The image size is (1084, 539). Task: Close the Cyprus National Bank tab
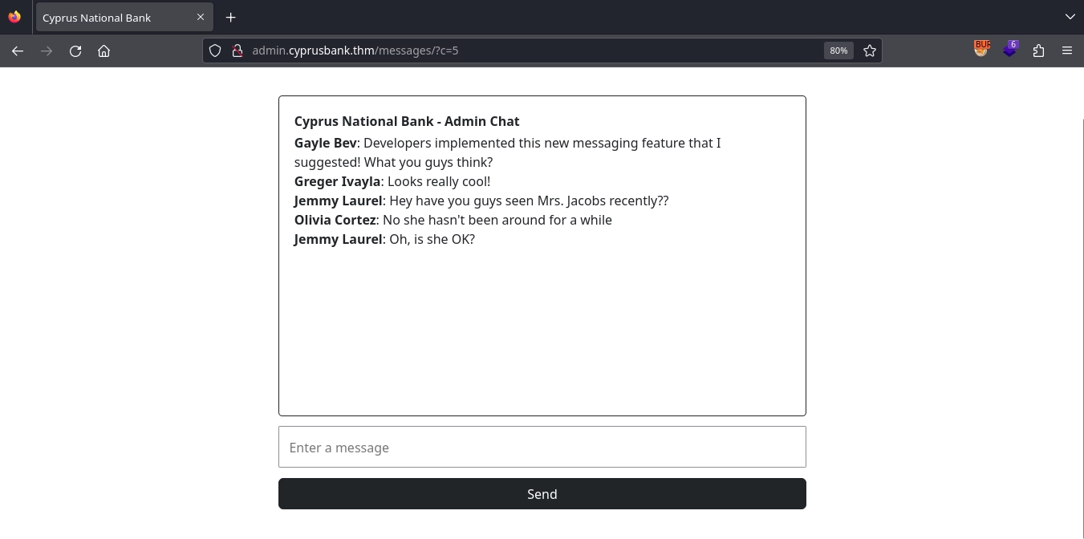(201, 17)
